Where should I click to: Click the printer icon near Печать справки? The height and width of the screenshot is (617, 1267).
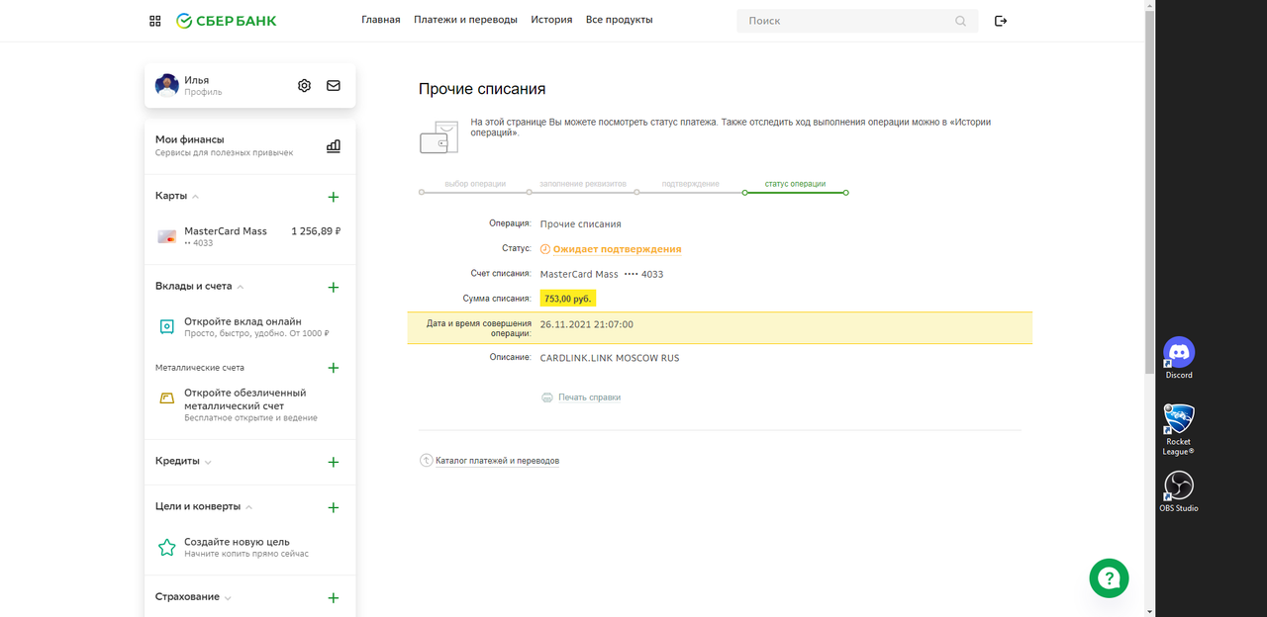click(x=547, y=397)
